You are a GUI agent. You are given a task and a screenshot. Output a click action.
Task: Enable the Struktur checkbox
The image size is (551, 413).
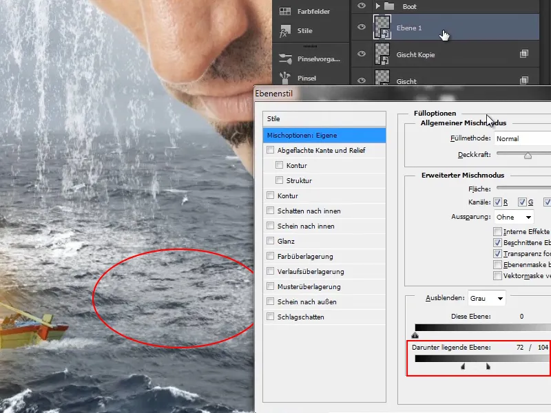[280, 180]
